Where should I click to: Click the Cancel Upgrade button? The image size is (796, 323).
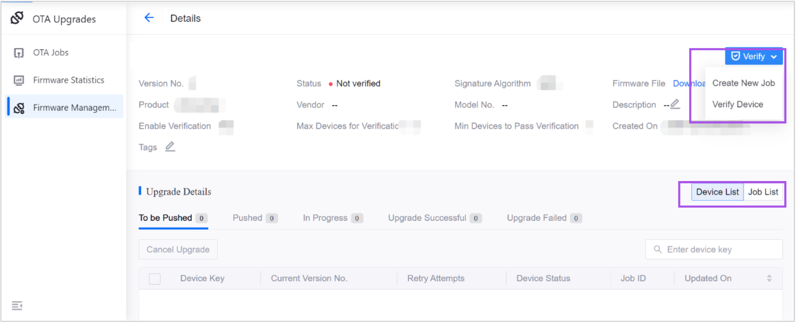coord(178,250)
